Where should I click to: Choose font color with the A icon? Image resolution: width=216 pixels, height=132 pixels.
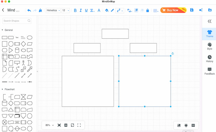coord(99,10)
